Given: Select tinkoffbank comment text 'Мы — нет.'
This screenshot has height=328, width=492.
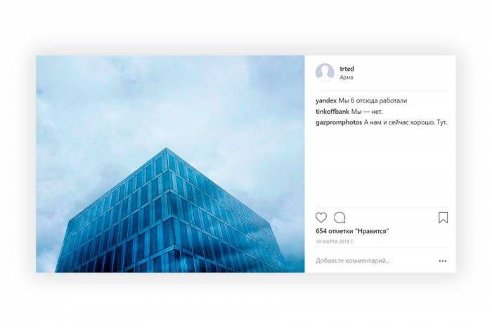Looking at the screenshot, I should pyautogui.click(x=367, y=112).
